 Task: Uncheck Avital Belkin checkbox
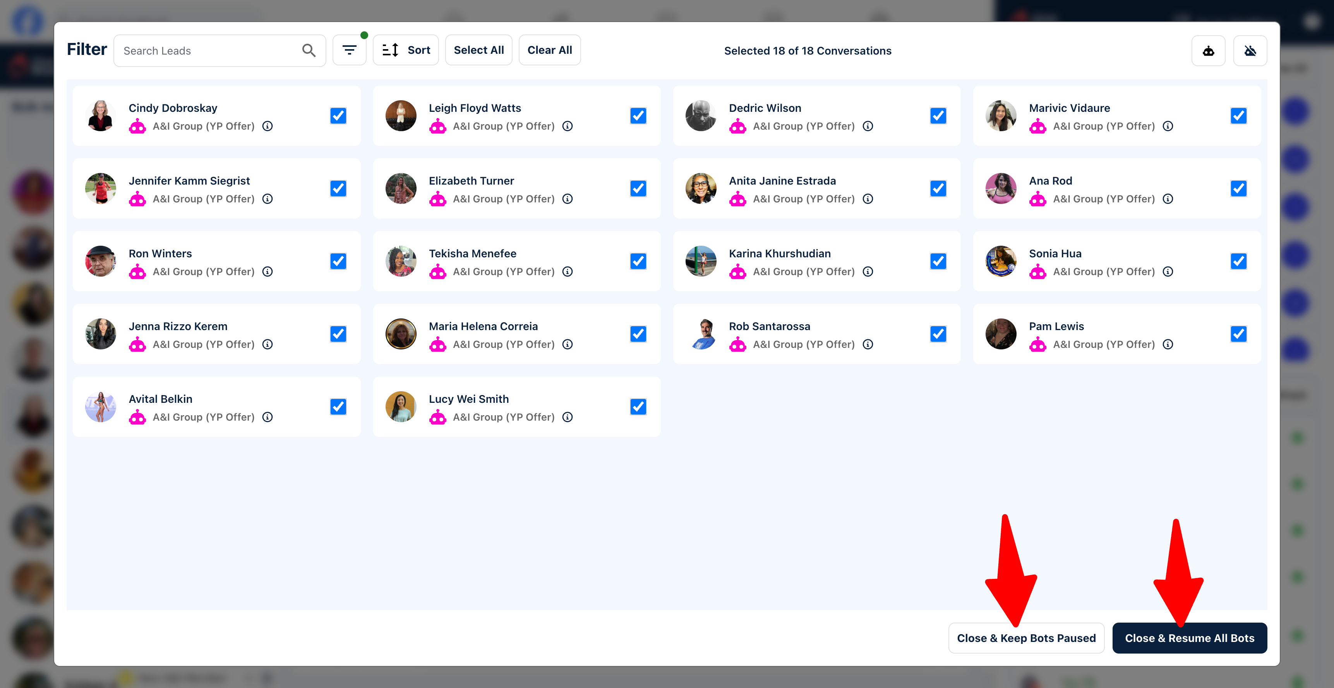338,406
